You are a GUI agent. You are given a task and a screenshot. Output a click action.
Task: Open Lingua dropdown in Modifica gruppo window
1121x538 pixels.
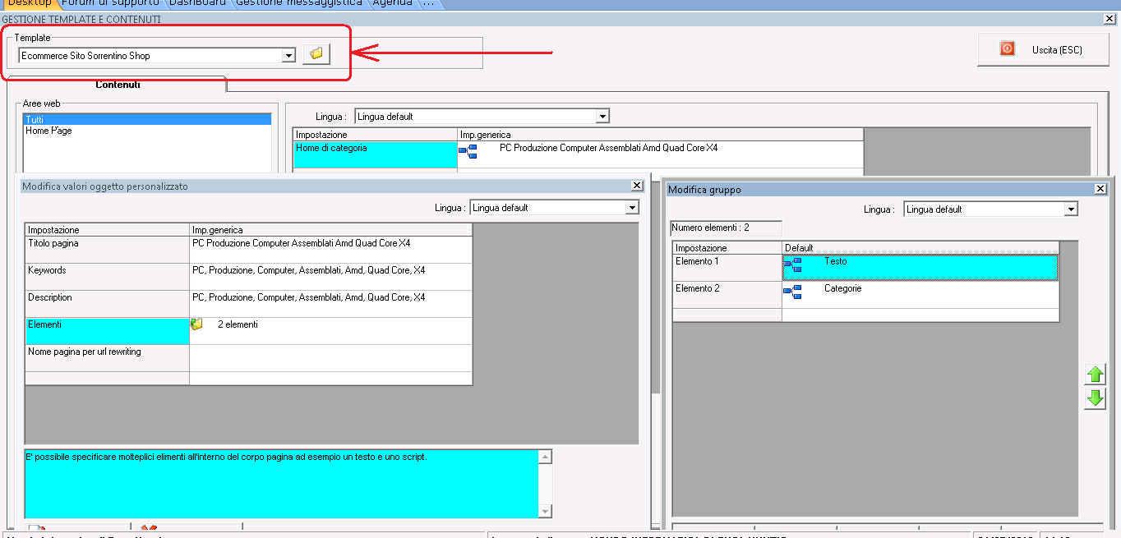click(1071, 209)
